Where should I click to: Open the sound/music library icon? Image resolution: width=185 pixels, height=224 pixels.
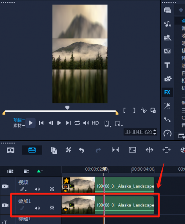point(167,24)
